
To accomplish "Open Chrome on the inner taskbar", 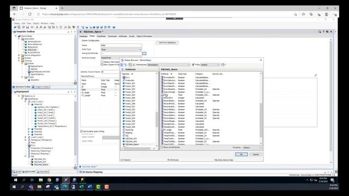I will coord(49,180).
